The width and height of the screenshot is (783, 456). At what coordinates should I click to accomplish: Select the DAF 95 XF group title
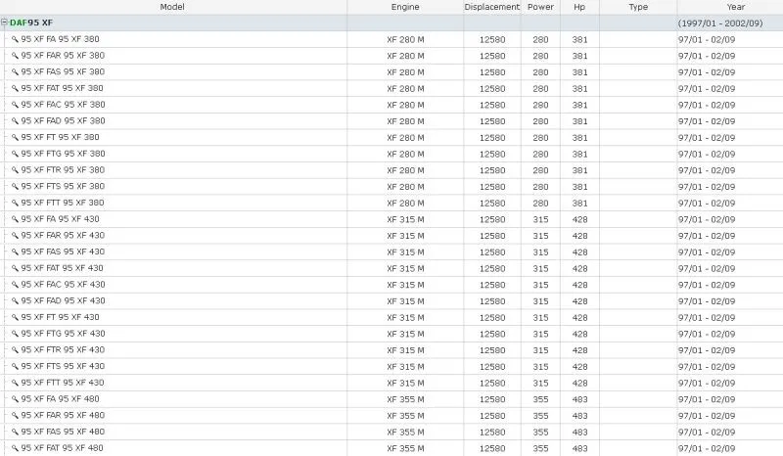click(x=31, y=23)
